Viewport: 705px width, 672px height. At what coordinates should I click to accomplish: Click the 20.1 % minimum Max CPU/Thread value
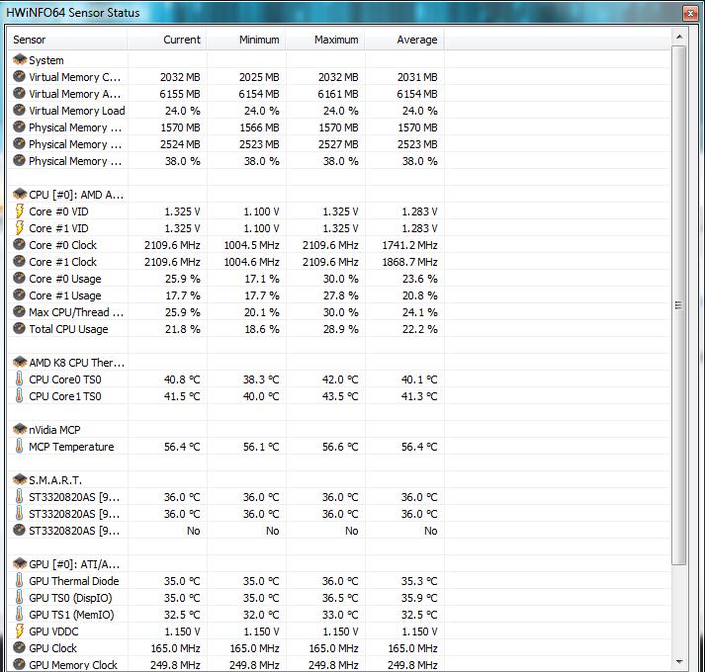pos(262,312)
